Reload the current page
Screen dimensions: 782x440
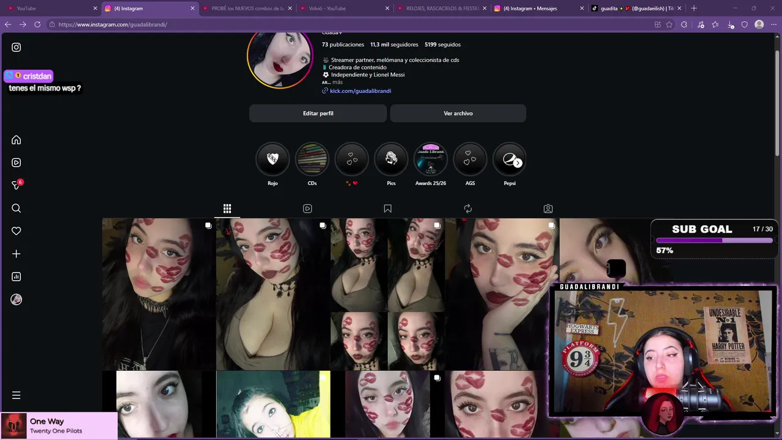37,24
